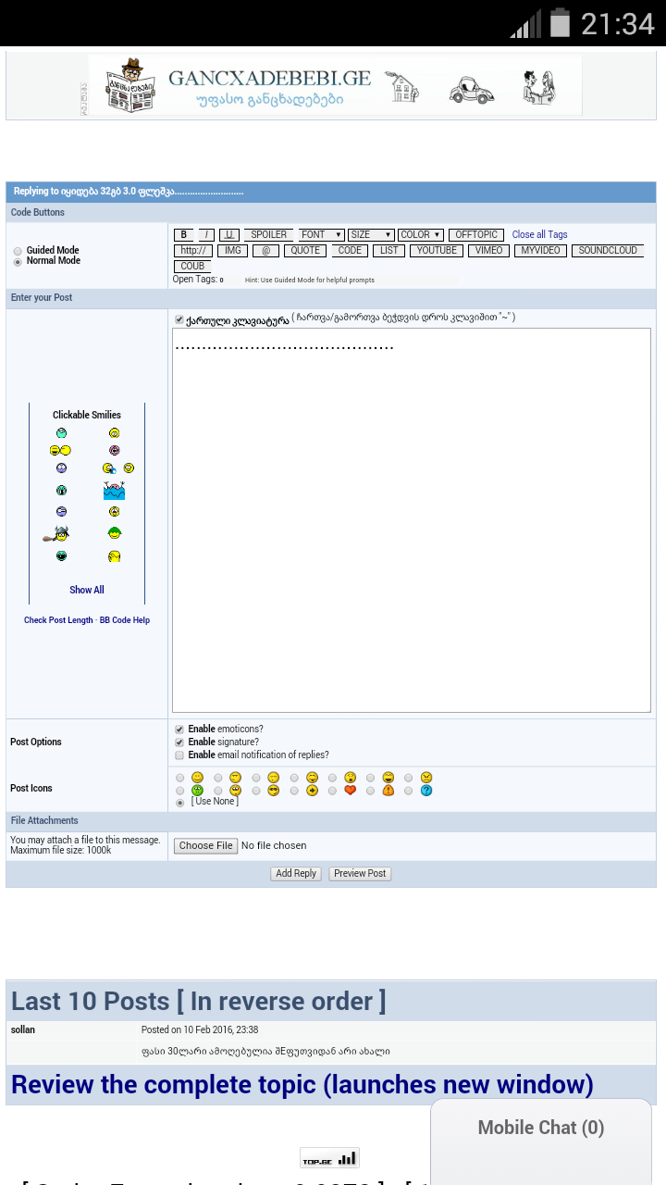666x1185 pixels.
Task: Toggle Enable signature checkbox
Action: click(x=179, y=742)
